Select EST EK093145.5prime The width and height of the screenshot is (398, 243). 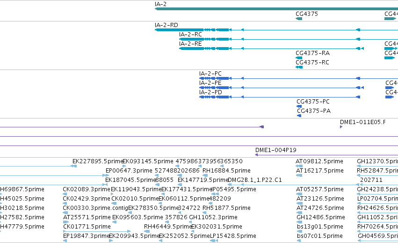coord(148,161)
